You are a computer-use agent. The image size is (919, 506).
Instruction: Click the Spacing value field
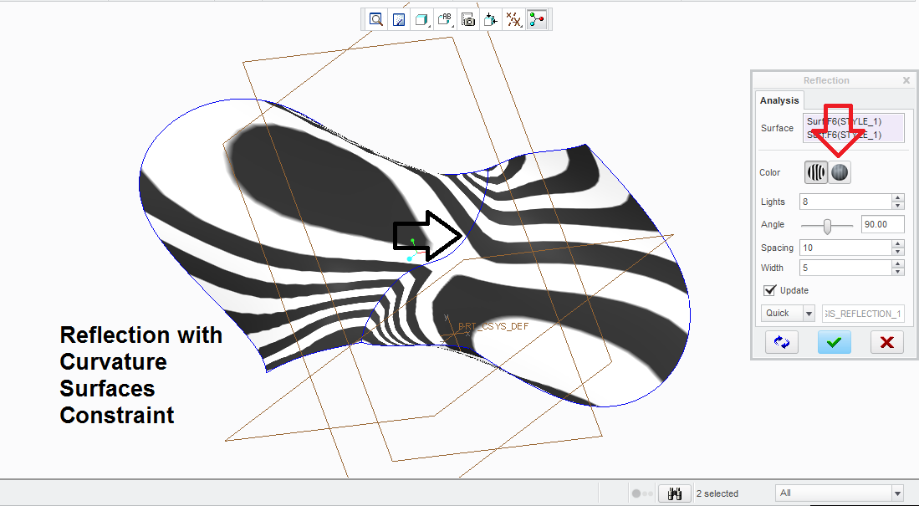[x=845, y=248]
